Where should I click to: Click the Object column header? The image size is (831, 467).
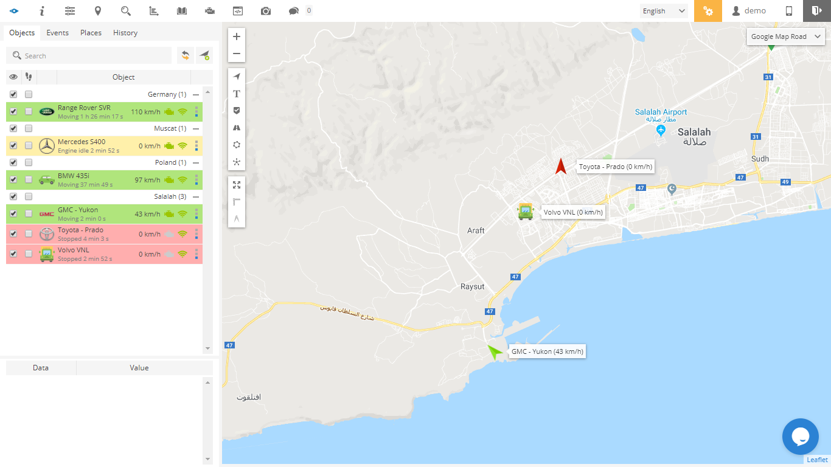click(x=123, y=77)
